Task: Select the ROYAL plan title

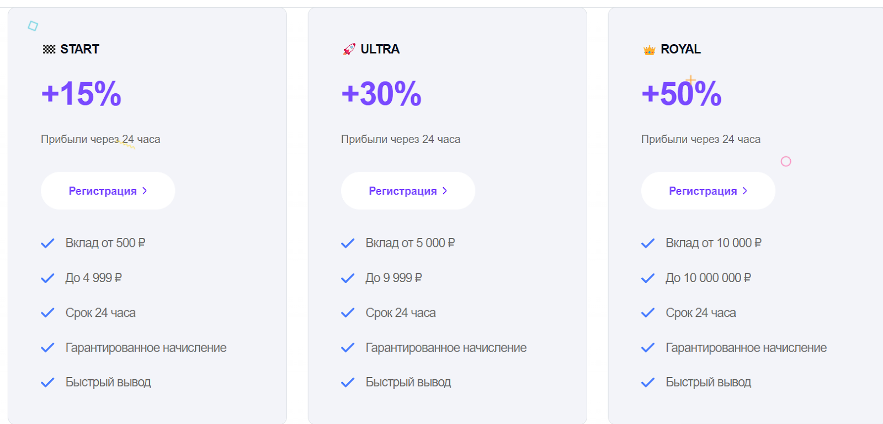Action: 680,49
